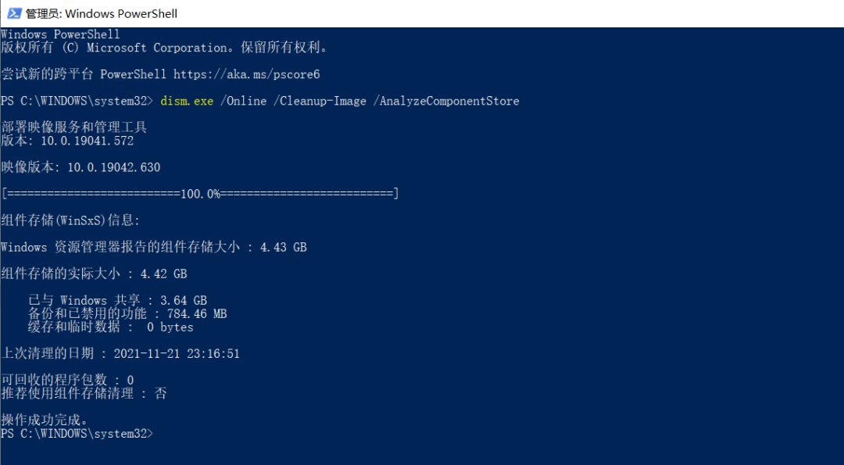Click the 可回收的程序包数 line
This screenshot has height=465, width=844.
point(67,380)
